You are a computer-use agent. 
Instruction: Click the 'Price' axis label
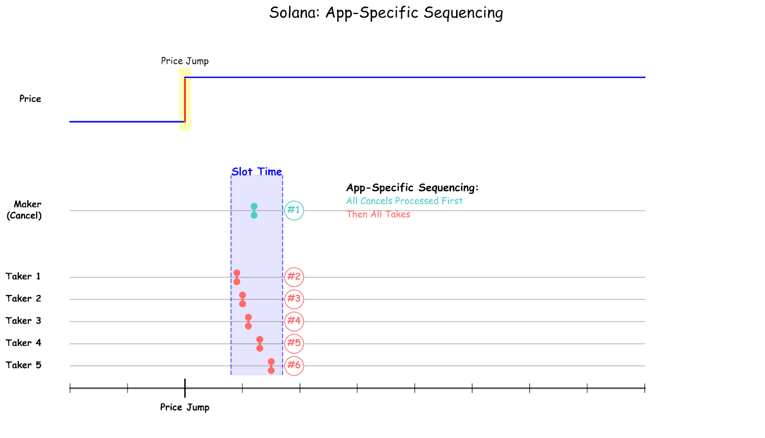30,99
